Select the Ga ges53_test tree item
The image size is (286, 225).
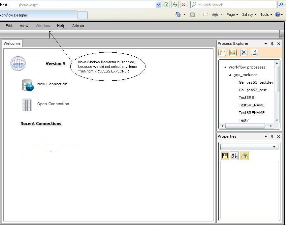tap(253, 90)
